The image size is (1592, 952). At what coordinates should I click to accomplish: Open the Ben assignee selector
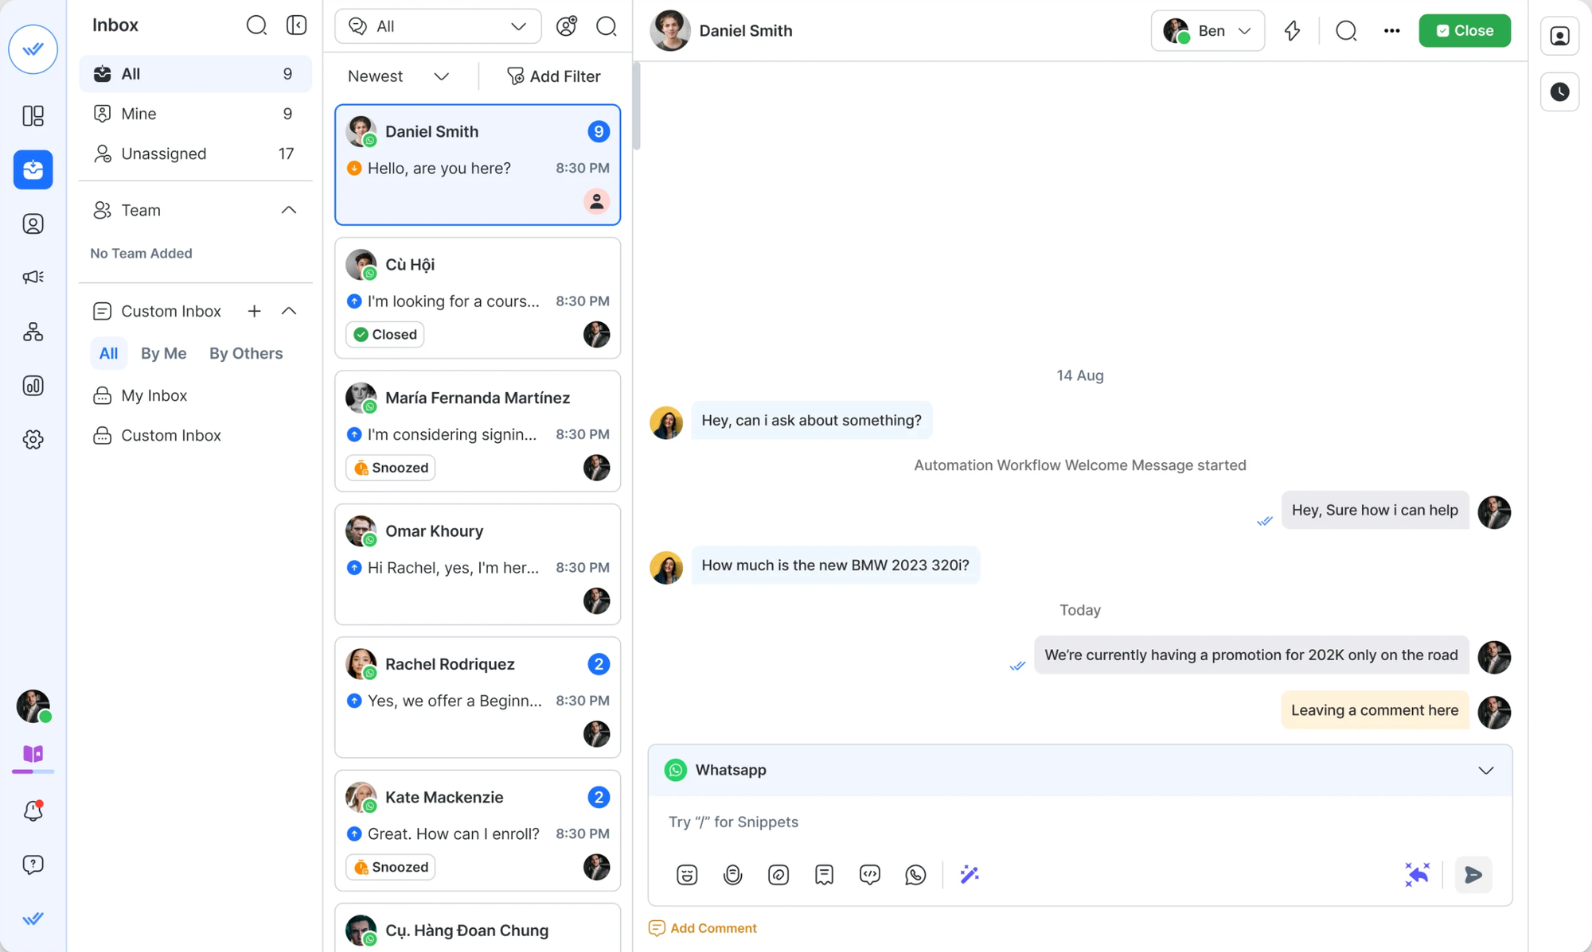[x=1207, y=30]
